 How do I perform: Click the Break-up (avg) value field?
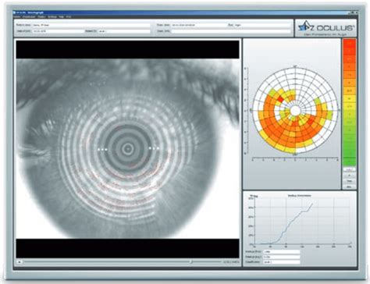point(281,257)
